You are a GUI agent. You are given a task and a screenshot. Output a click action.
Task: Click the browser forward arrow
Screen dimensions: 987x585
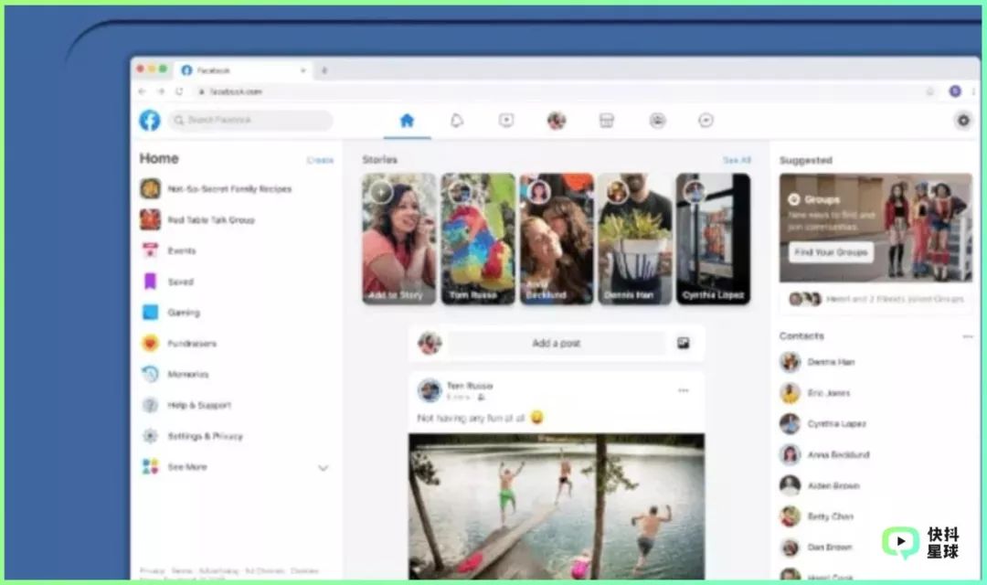[161, 91]
